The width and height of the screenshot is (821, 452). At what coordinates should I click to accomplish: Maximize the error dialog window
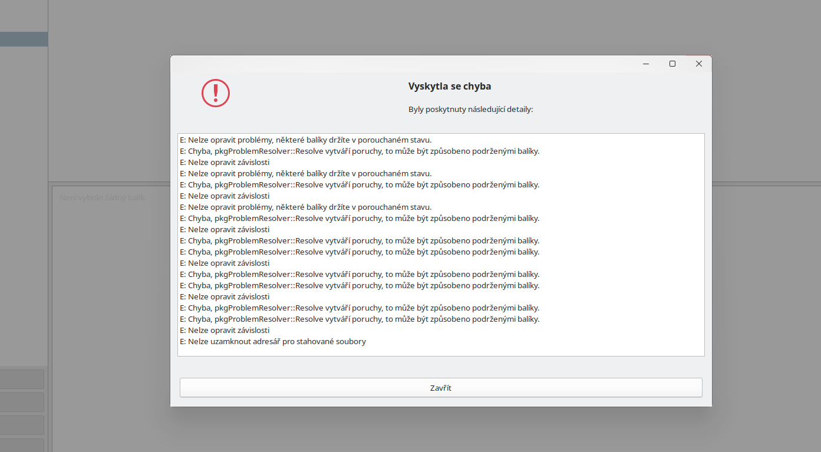[672, 64]
